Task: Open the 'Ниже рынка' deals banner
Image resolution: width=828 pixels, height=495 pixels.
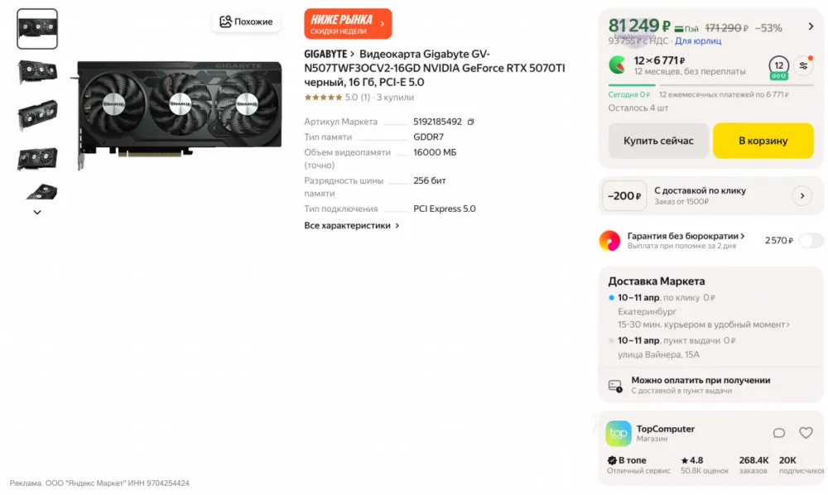Action: pyautogui.click(x=348, y=24)
